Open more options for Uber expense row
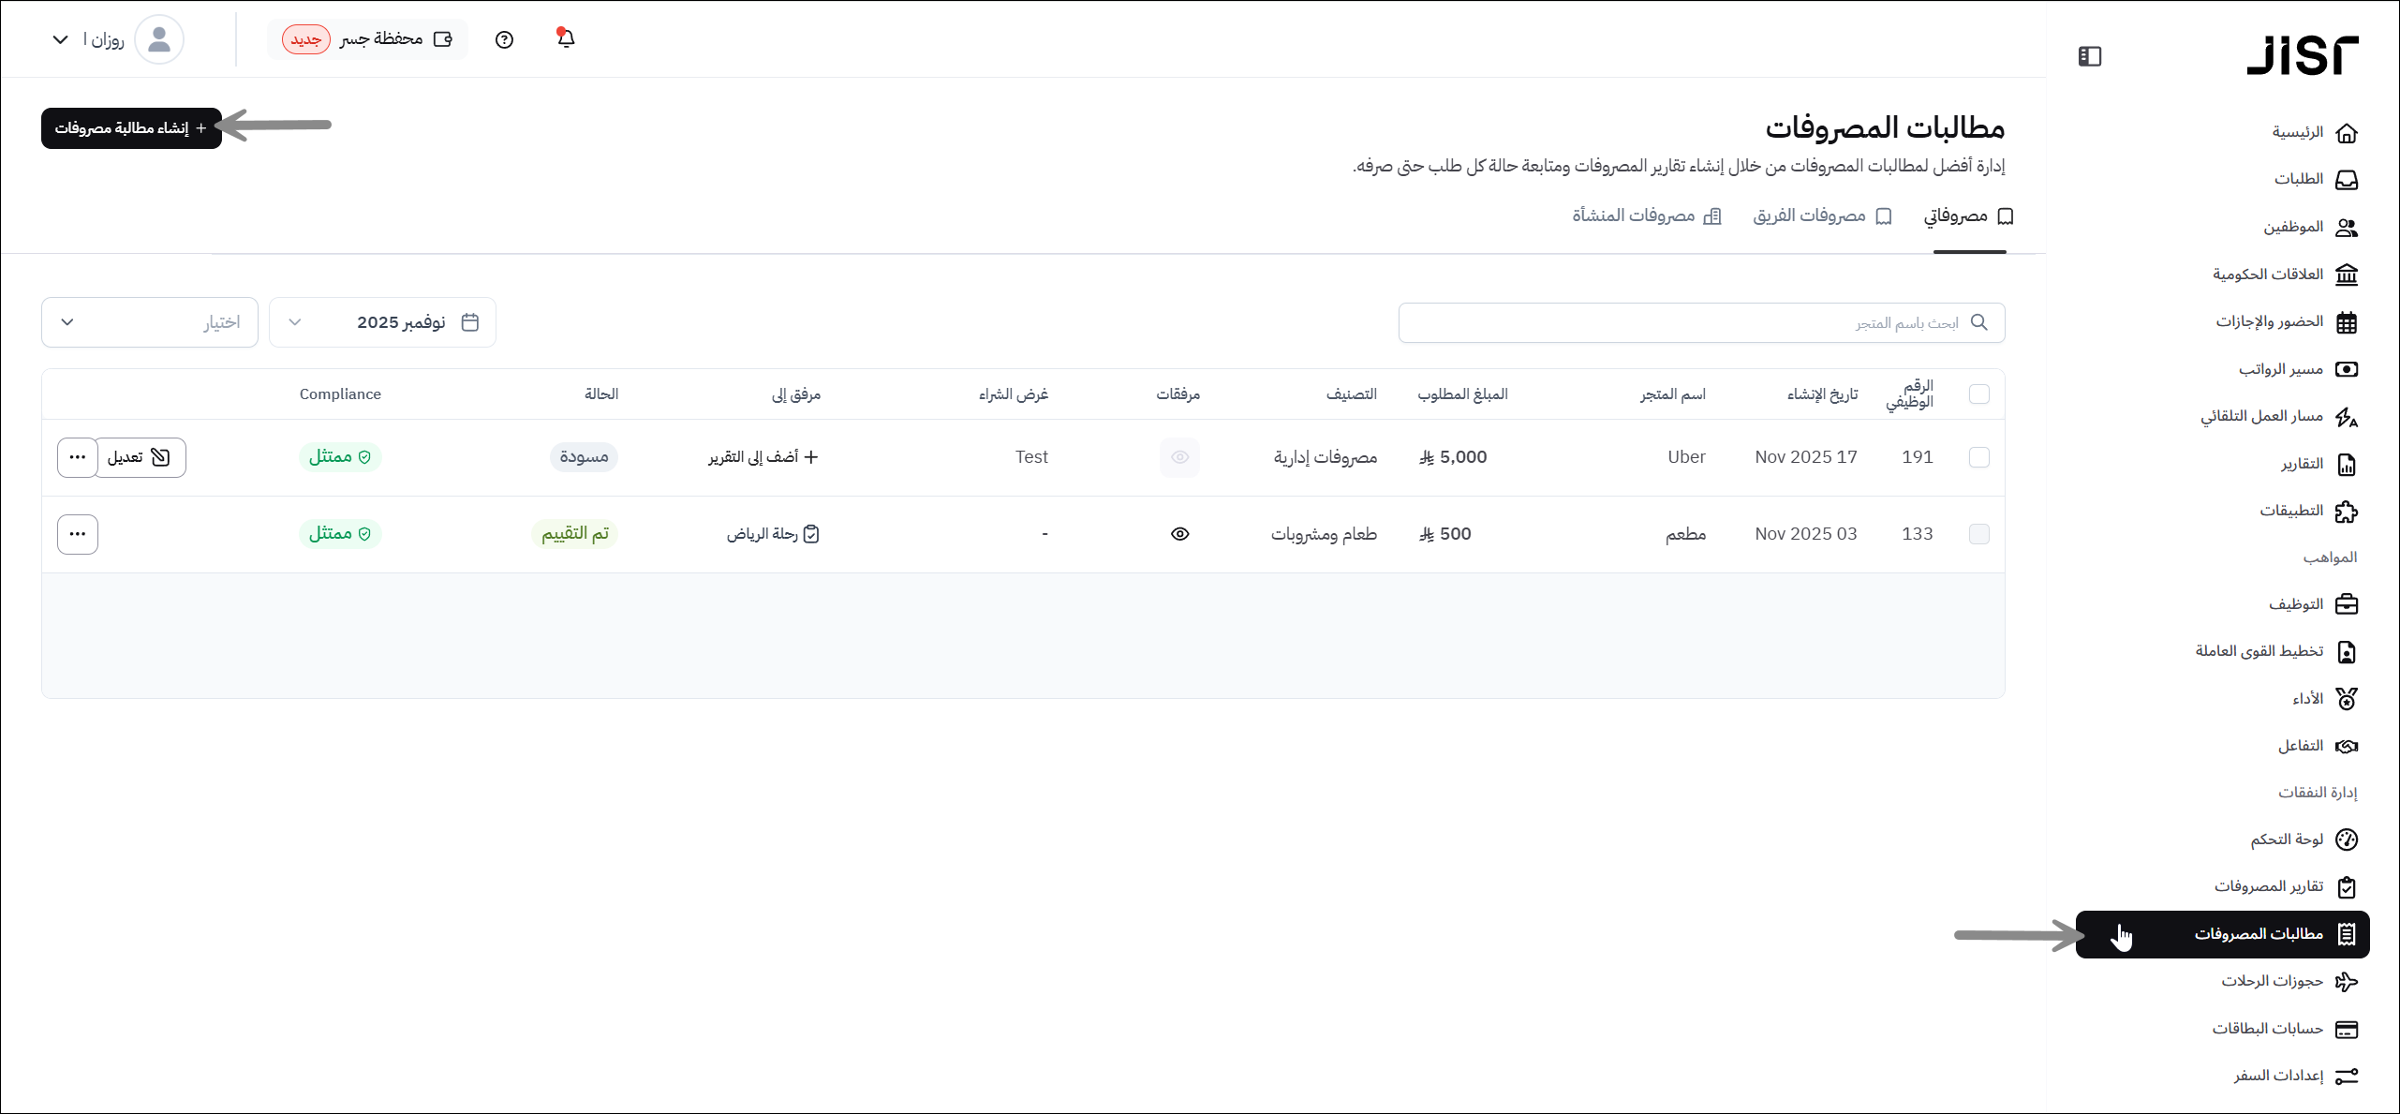The height and width of the screenshot is (1114, 2400). [78, 457]
